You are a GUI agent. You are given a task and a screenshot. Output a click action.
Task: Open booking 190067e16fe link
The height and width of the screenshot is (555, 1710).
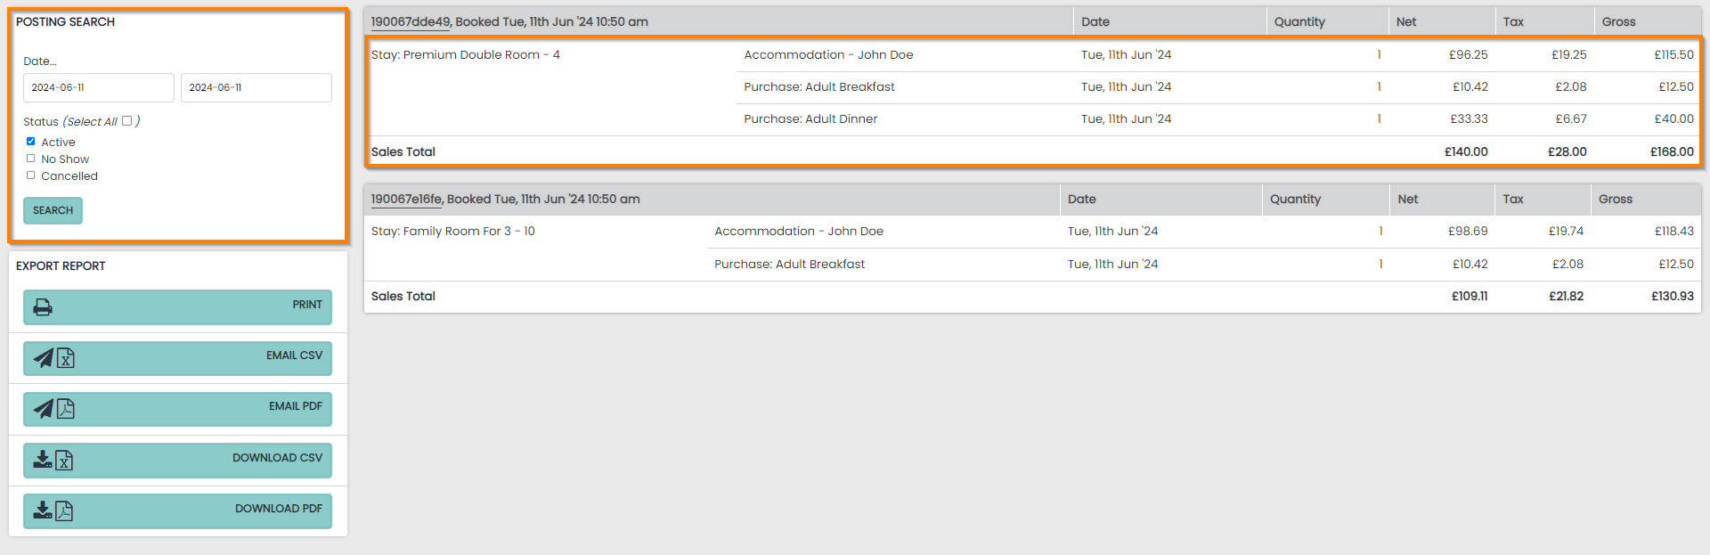(x=406, y=199)
